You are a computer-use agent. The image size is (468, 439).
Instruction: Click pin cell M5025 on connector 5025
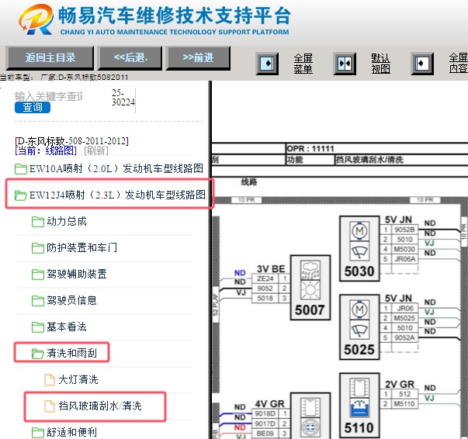(x=404, y=318)
